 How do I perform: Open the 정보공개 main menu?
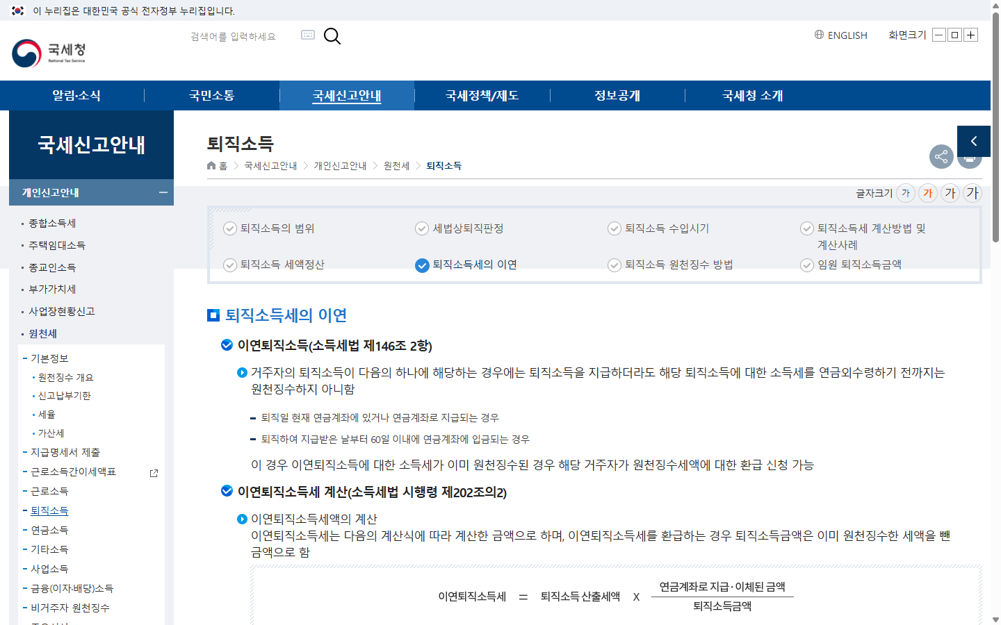click(x=617, y=95)
